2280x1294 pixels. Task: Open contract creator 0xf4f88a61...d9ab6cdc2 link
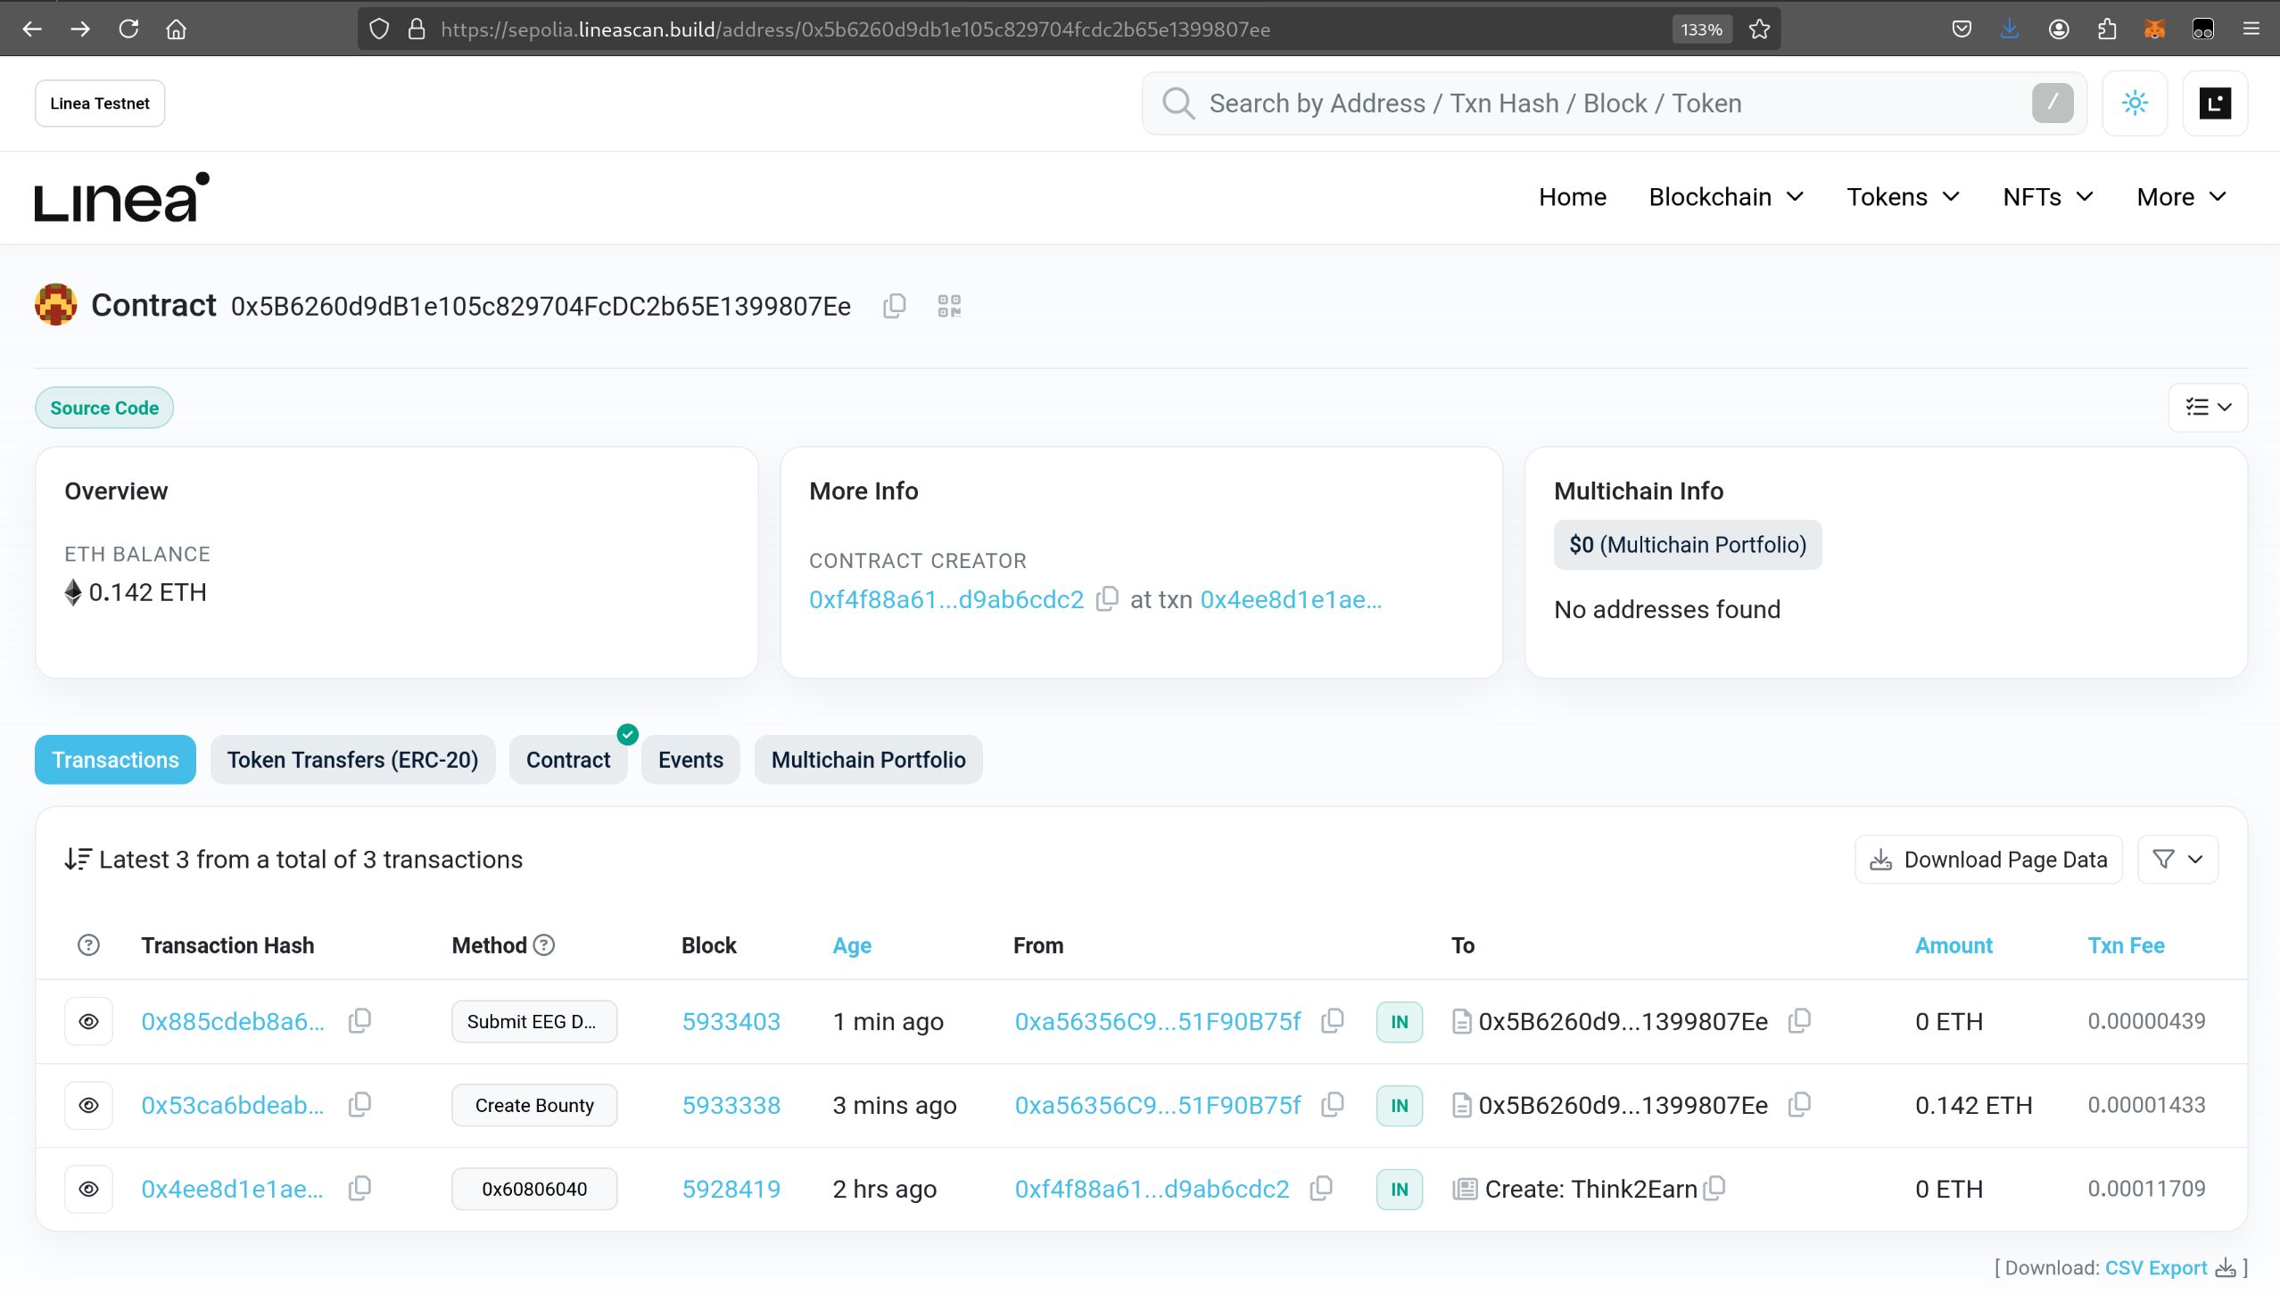click(946, 599)
